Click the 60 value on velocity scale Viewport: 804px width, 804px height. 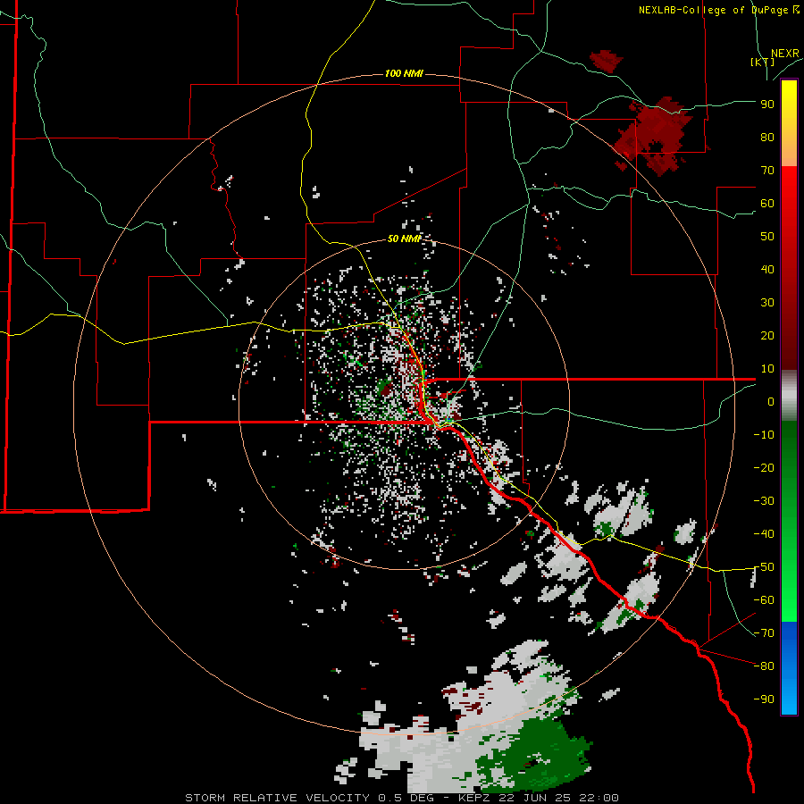767,203
